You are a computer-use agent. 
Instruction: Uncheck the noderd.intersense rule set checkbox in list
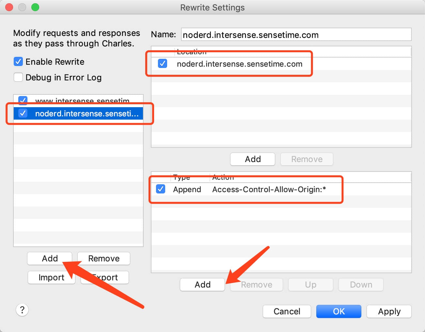23,113
